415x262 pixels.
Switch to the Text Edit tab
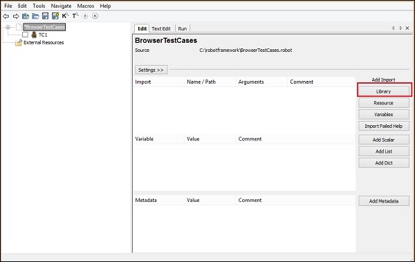[161, 28]
